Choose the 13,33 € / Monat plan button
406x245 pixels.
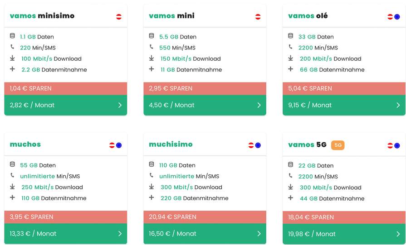[x=65, y=234]
